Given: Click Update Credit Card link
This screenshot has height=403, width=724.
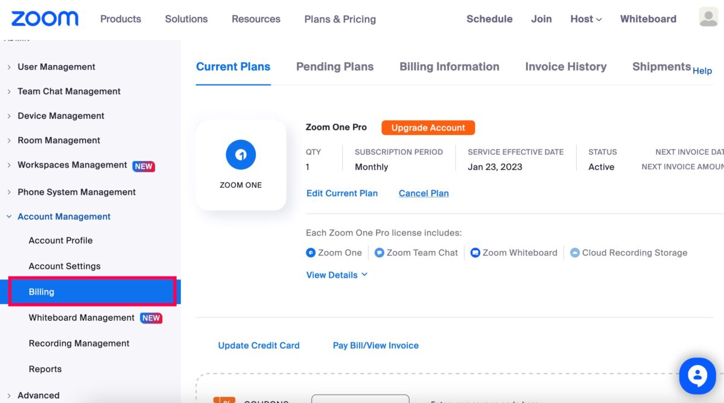Looking at the screenshot, I should tap(259, 345).
